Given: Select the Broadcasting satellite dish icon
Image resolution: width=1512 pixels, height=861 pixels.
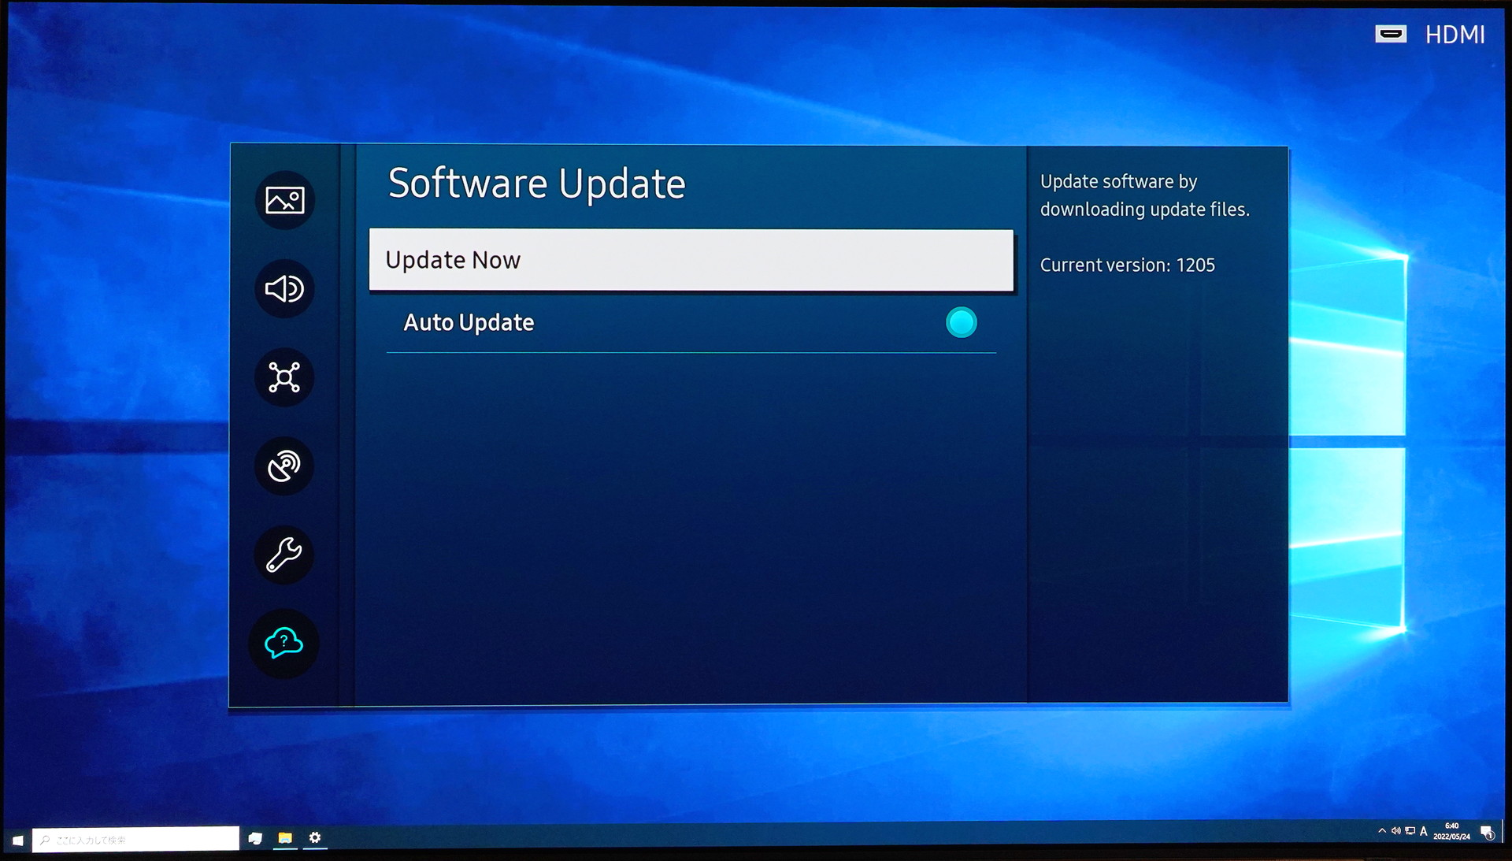Looking at the screenshot, I should click(x=284, y=466).
